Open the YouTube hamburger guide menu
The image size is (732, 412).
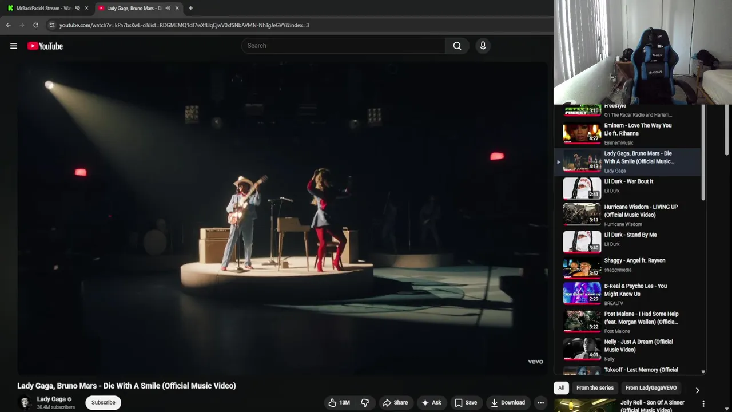[x=14, y=46]
